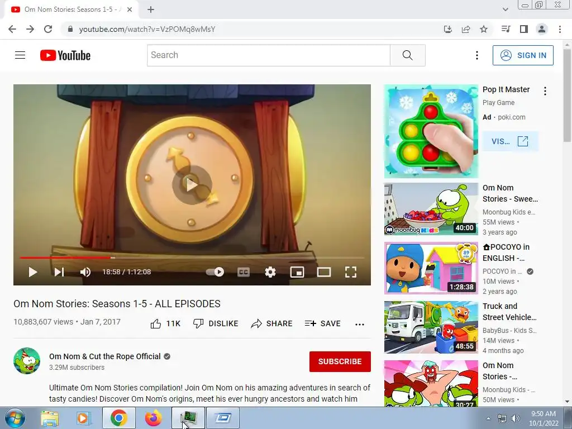Open the Windows Start menu
The image size is (572, 429).
(15, 418)
